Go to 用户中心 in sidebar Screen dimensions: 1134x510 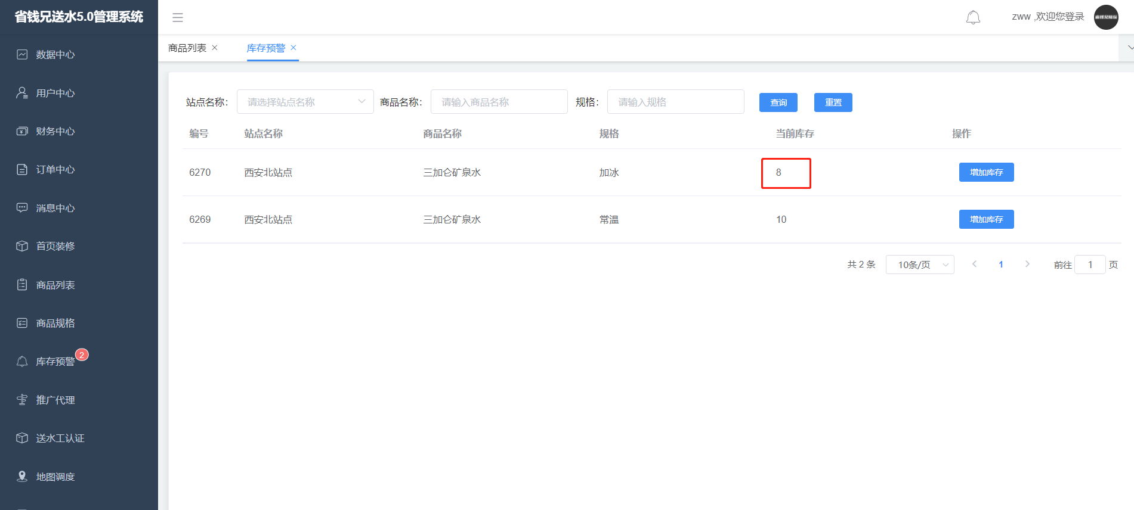pyautogui.click(x=55, y=93)
